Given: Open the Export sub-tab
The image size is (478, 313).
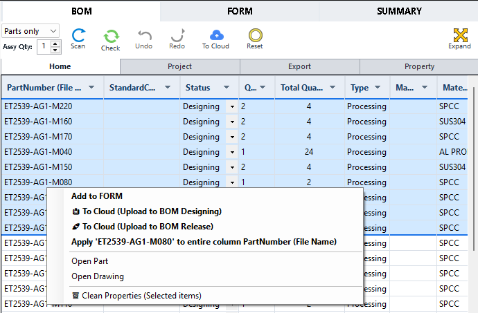Looking at the screenshot, I should coord(300,66).
